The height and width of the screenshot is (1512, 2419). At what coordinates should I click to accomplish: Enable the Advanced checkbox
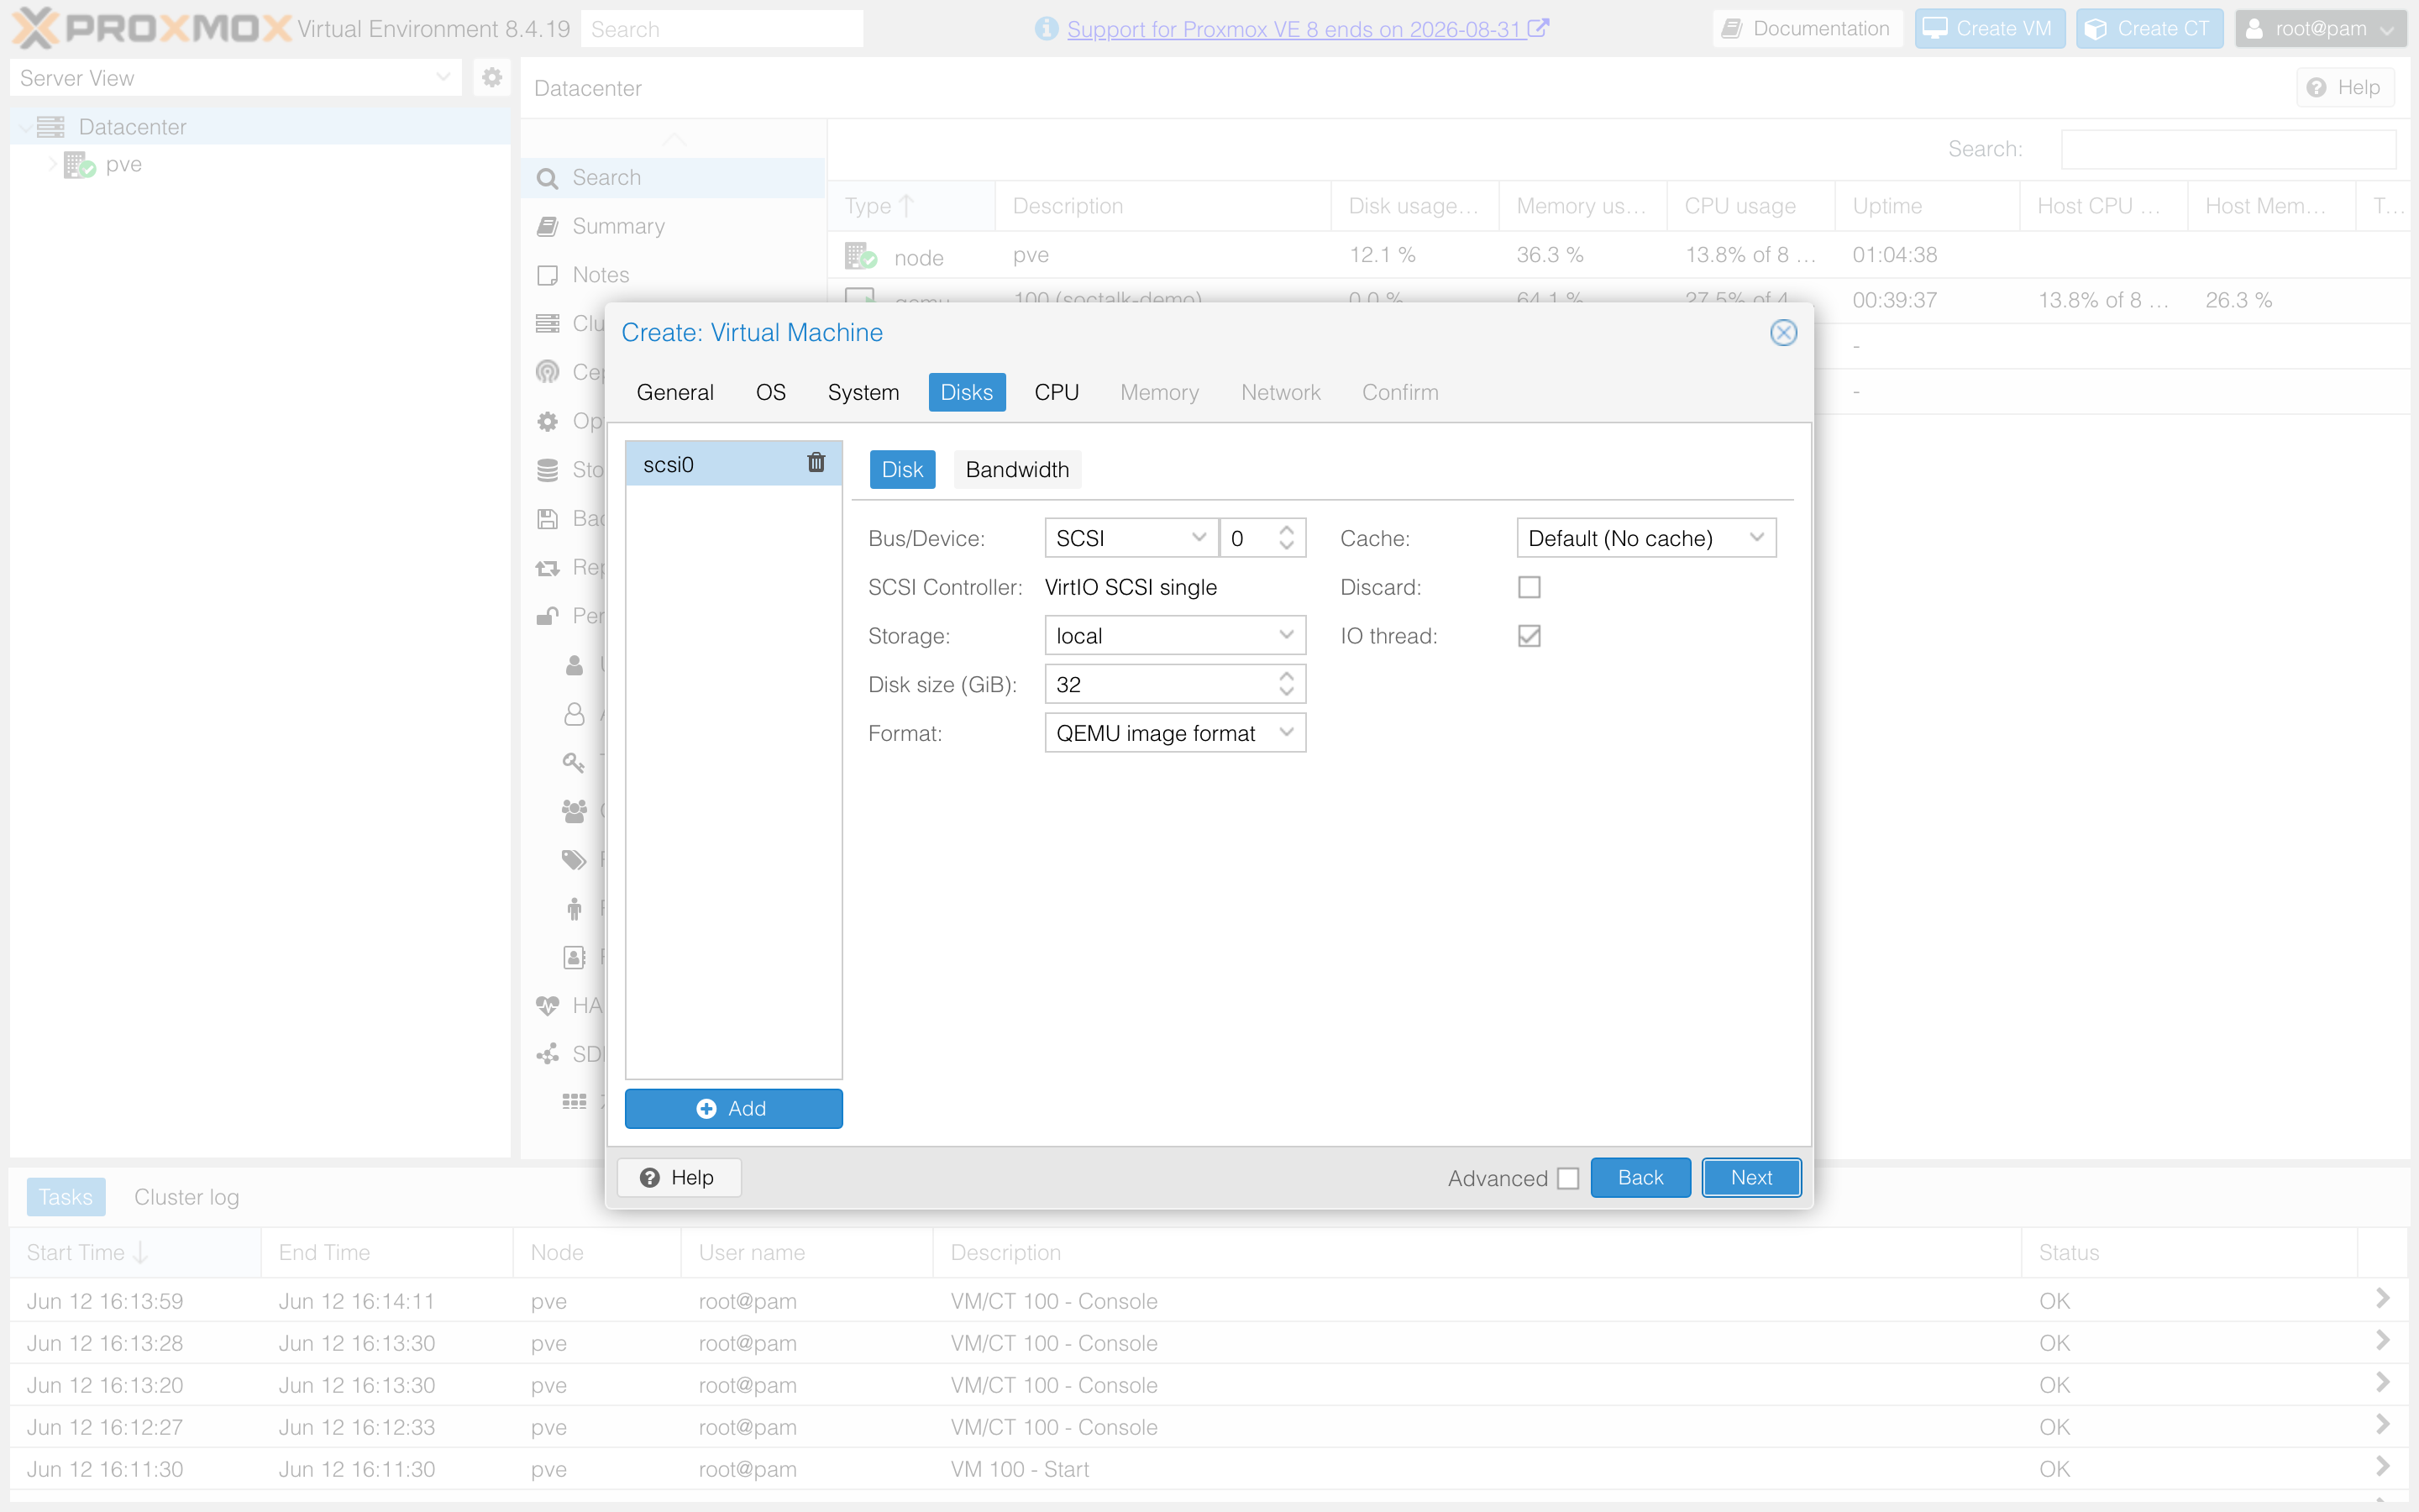click(1567, 1178)
